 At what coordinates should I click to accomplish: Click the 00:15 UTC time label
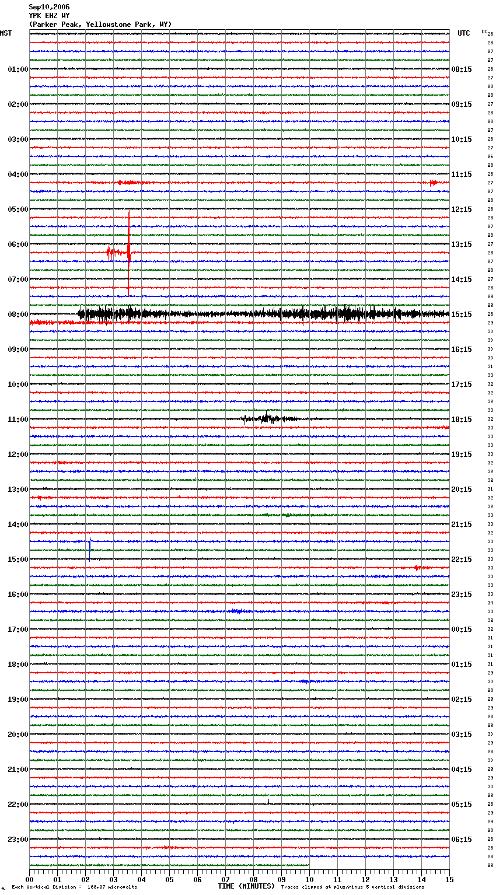tap(462, 630)
